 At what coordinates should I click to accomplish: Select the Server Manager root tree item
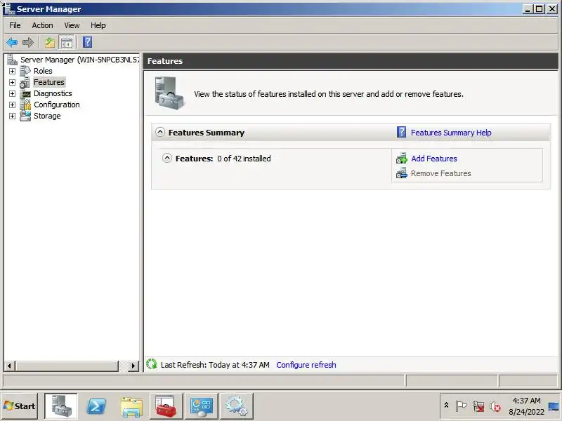pyautogui.click(x=79, y=60)
